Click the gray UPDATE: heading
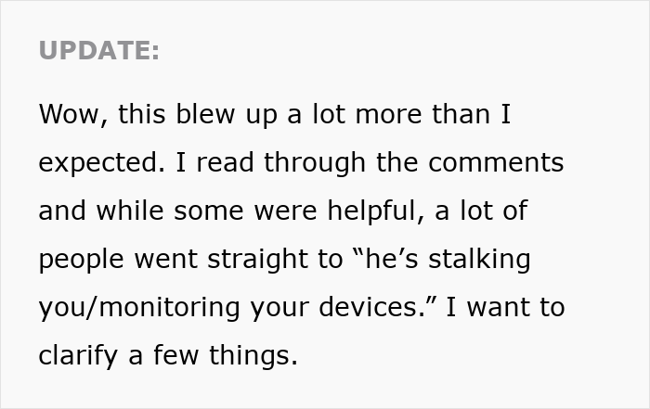650x409 pixels. coord(99,52)
